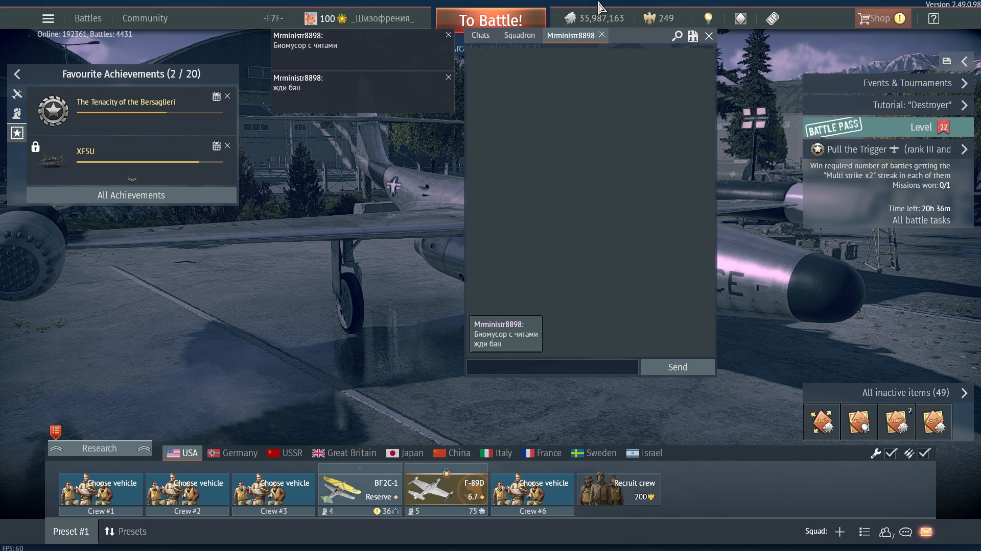Image resolution: width=981 pixels, height=551 pixels.
Task: Select the Germany nation tab
Action: coord(233,453)
